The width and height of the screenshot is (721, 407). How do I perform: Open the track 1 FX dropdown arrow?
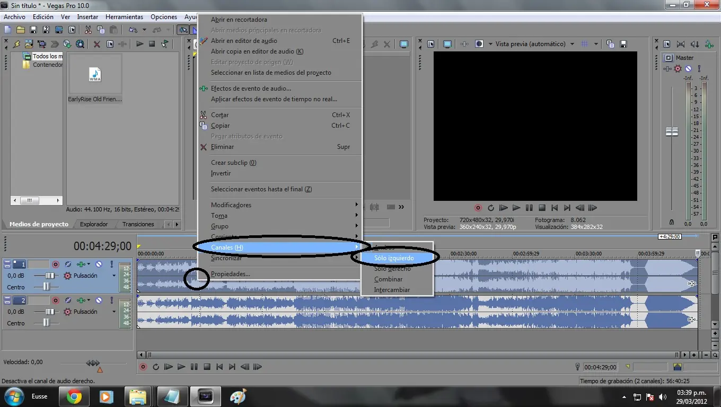pos(89,264)
